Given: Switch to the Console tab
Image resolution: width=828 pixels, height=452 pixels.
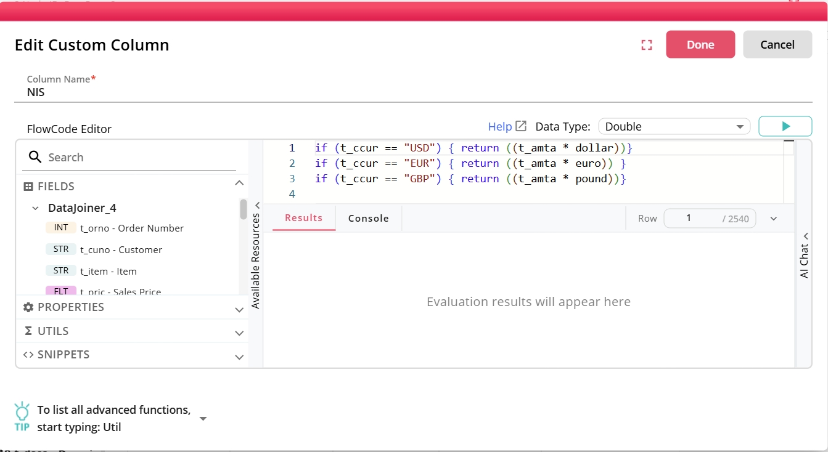Looking at the screenshot, I should click(x=369, y=218).
